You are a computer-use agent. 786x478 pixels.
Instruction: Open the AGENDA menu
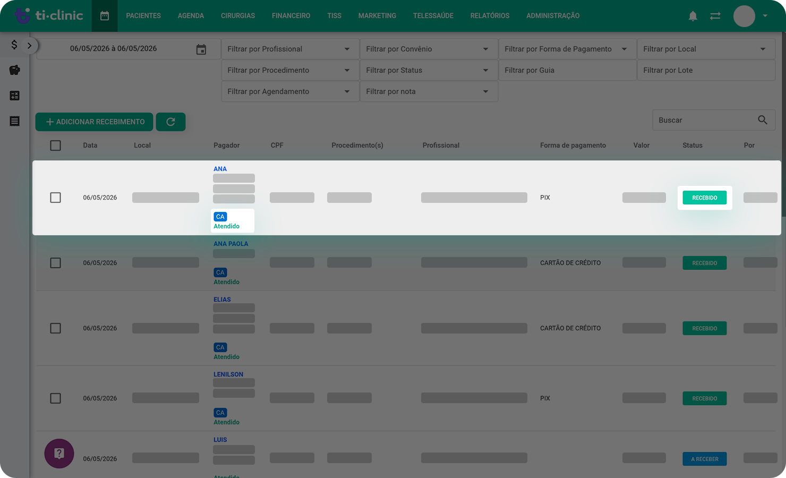click(x=191, y=16)
